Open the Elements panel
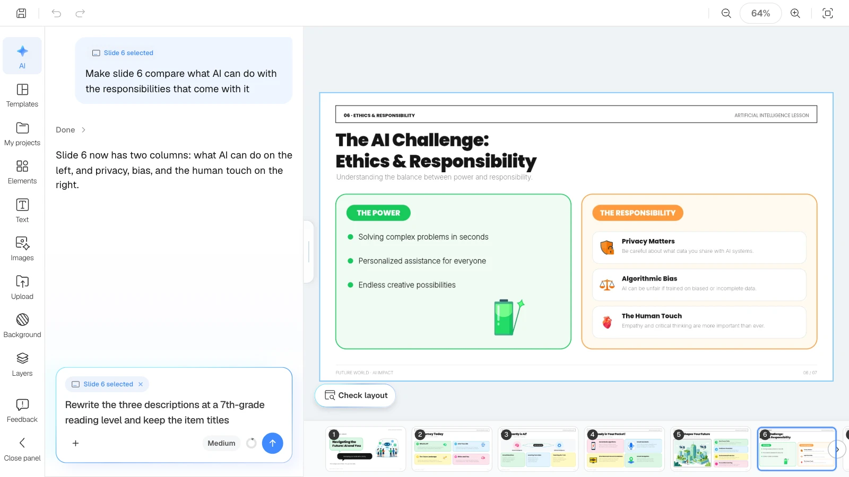Viewport: 849px width, 477px height. coord(22,172)
